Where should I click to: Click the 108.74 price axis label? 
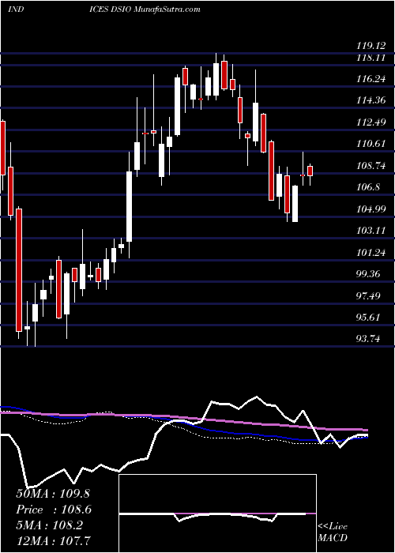tap(371, 166)
